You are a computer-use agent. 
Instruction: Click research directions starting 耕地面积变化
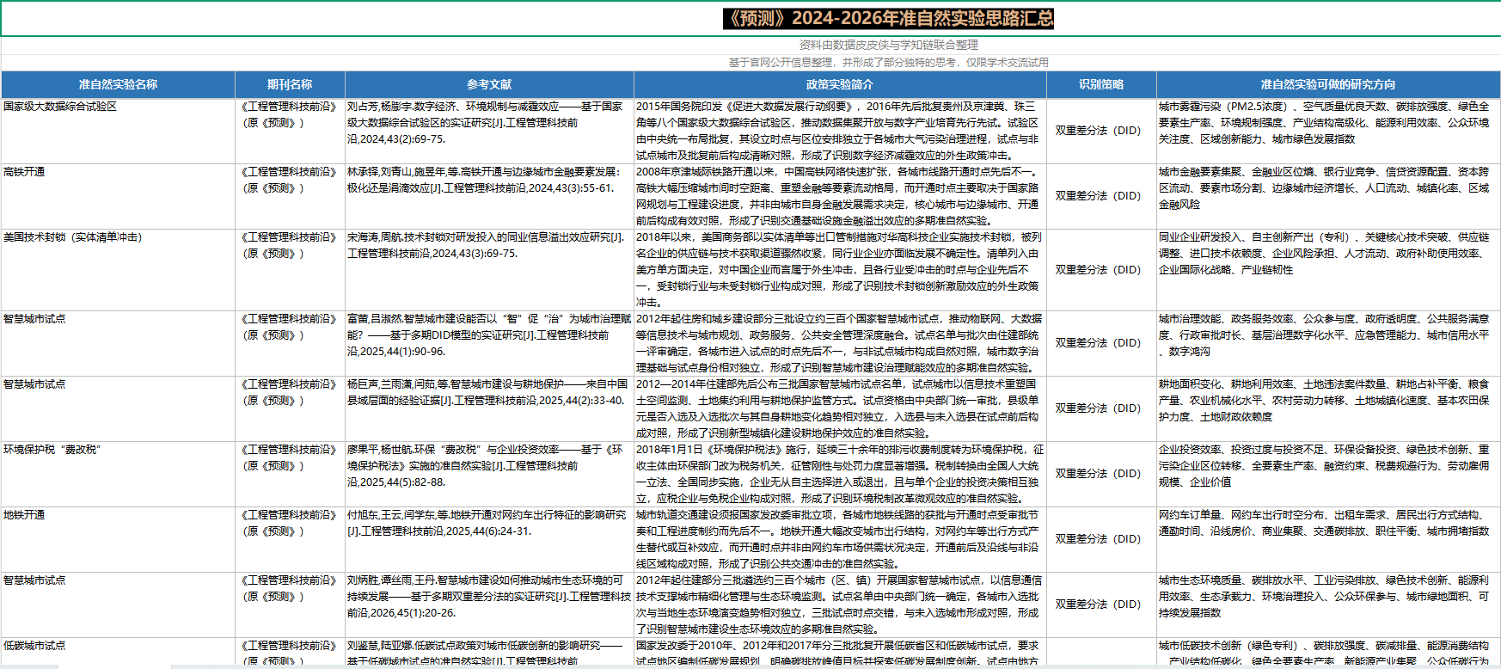point(1328,408)
